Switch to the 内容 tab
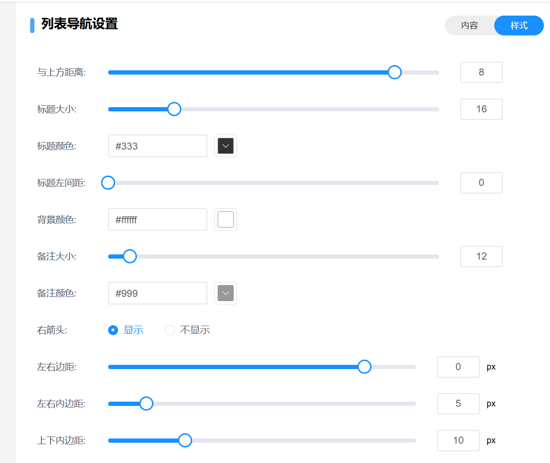Screen dimensions: 550x463 click(469, 25)
